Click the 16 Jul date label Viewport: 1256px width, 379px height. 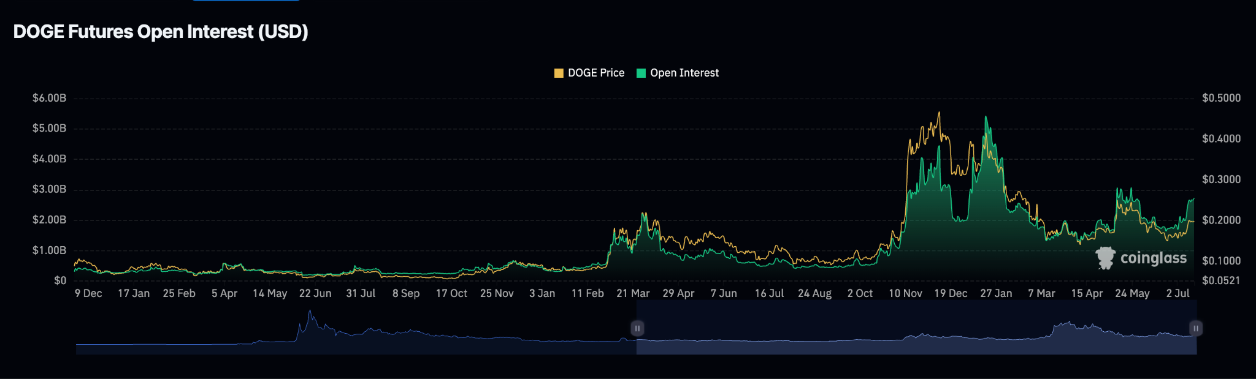point(769,293)
